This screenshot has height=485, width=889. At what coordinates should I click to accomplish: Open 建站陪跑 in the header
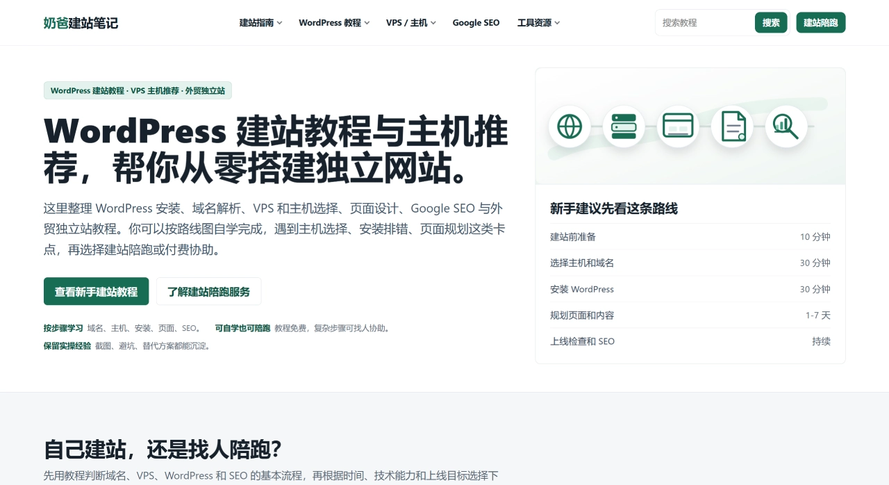[x=821, y=23]
